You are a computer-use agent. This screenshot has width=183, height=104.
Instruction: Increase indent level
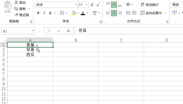[x=134, y=13]
